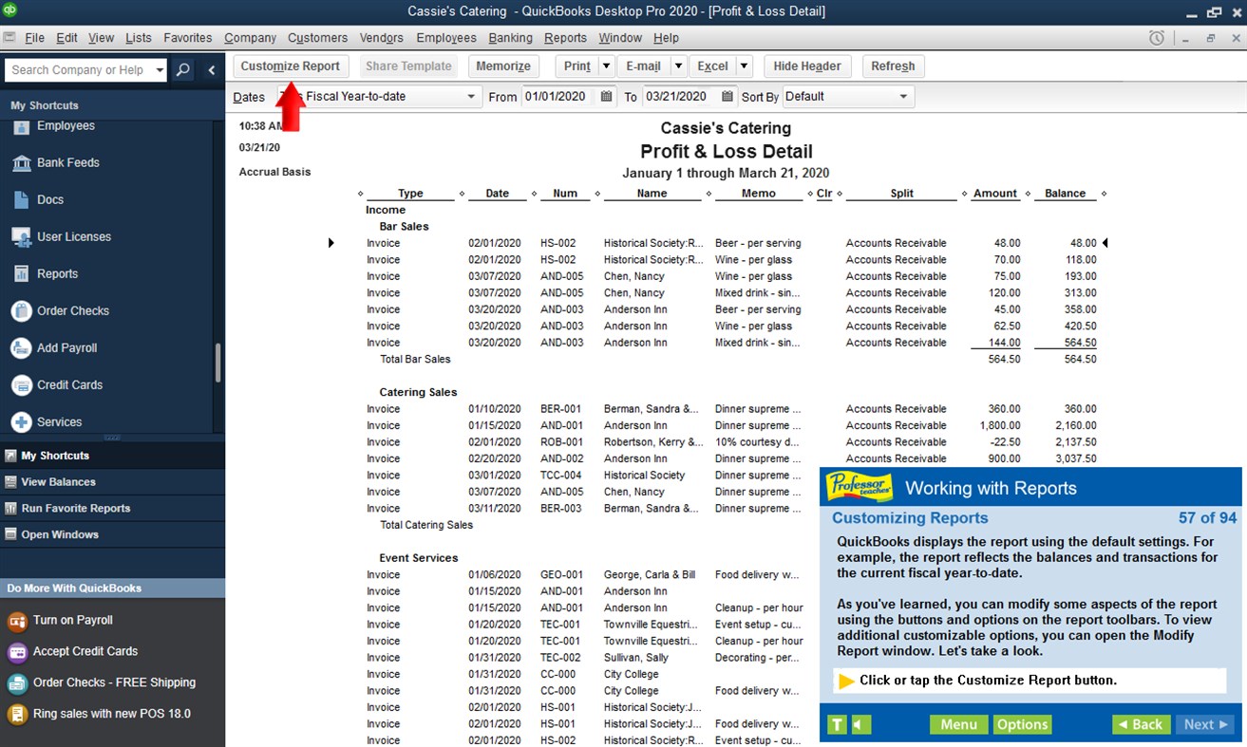Open the Services shortcut
Screen dimensions: 1247x747
point(58,421)
